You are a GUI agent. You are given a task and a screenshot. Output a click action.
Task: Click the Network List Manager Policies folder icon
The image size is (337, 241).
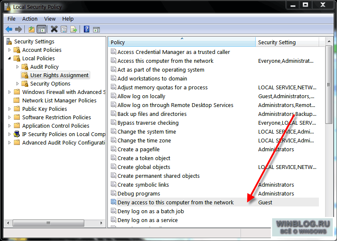tap(17, 100)
